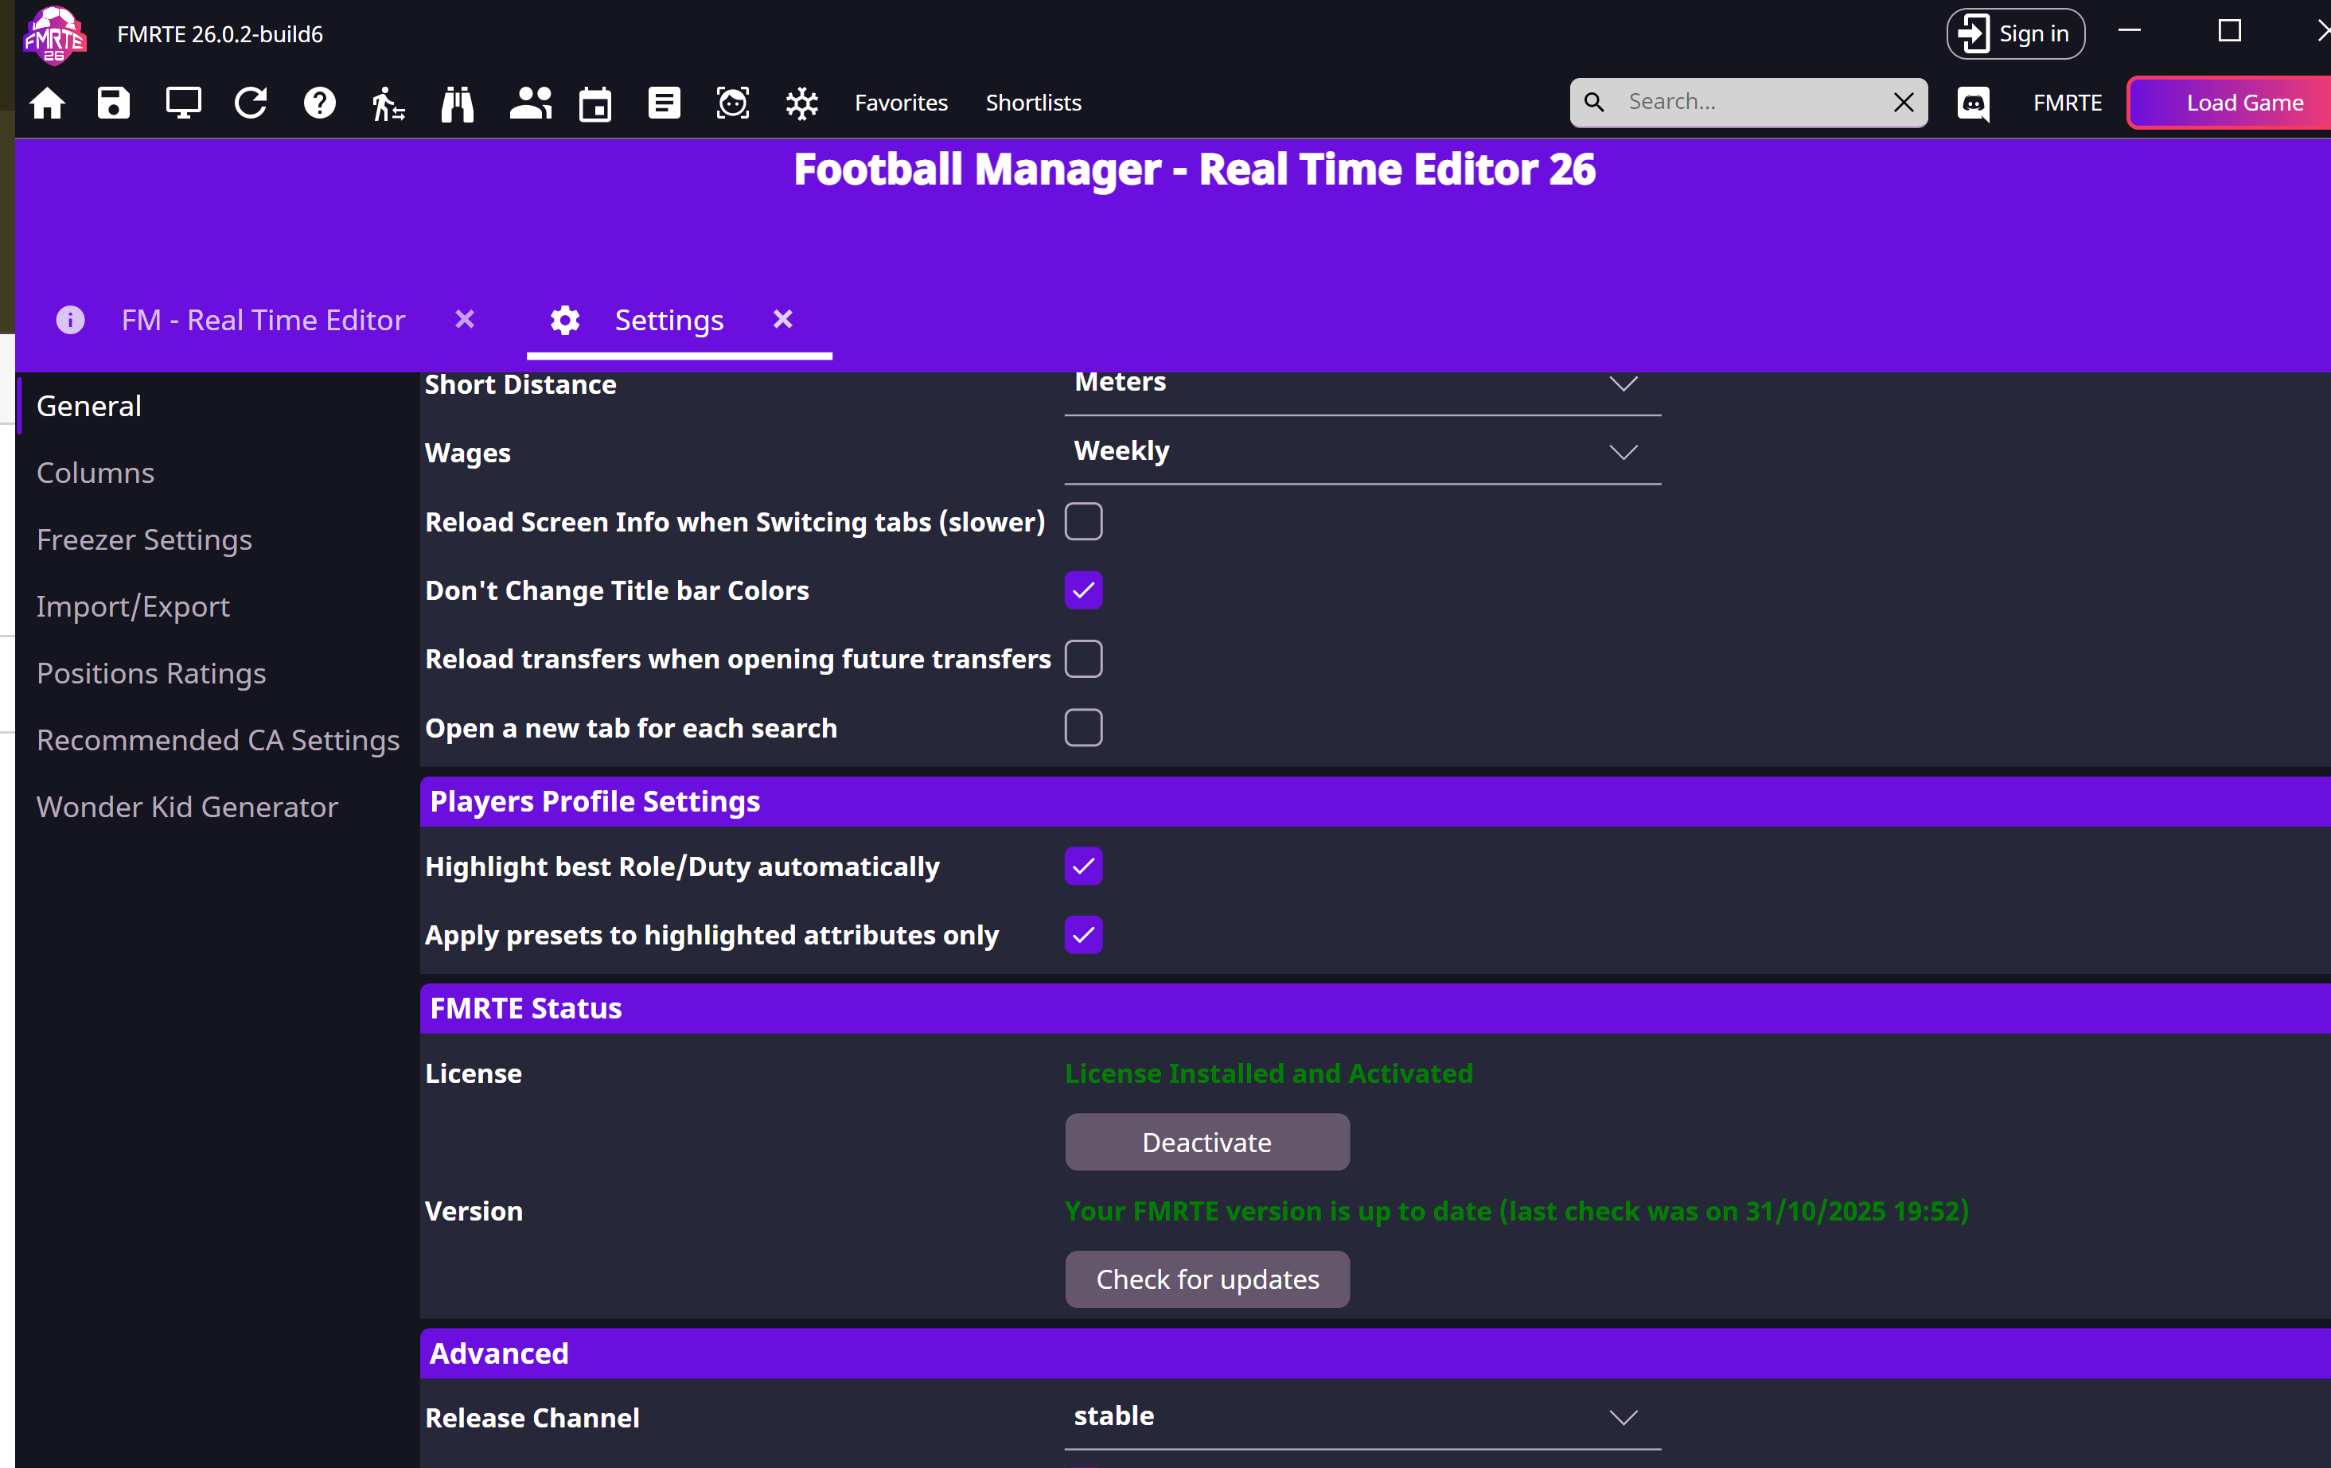
Task: Click the save floppy disk icon
Action: pyautogui.click(x=113, y=103)
